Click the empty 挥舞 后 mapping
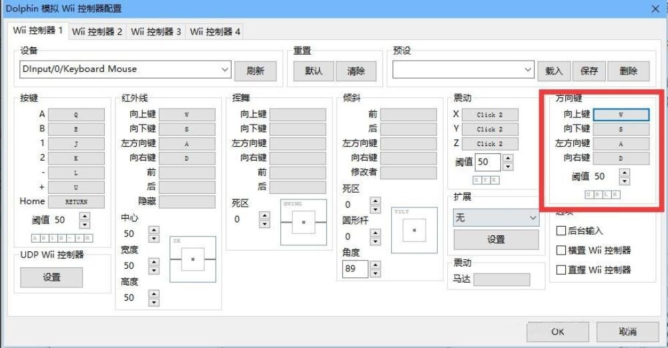668x348 pixels. pyautogui.click(x=298, y=187)
